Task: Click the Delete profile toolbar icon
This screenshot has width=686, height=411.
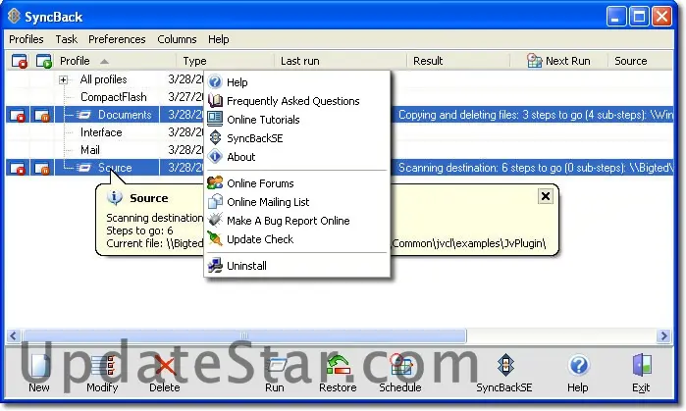Action: (x=165, y=366)
